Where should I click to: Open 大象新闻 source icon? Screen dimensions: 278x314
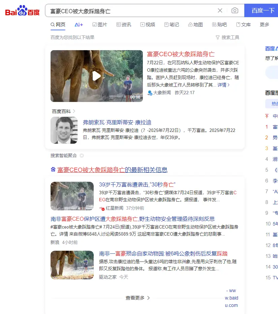[x=150, y=93]
